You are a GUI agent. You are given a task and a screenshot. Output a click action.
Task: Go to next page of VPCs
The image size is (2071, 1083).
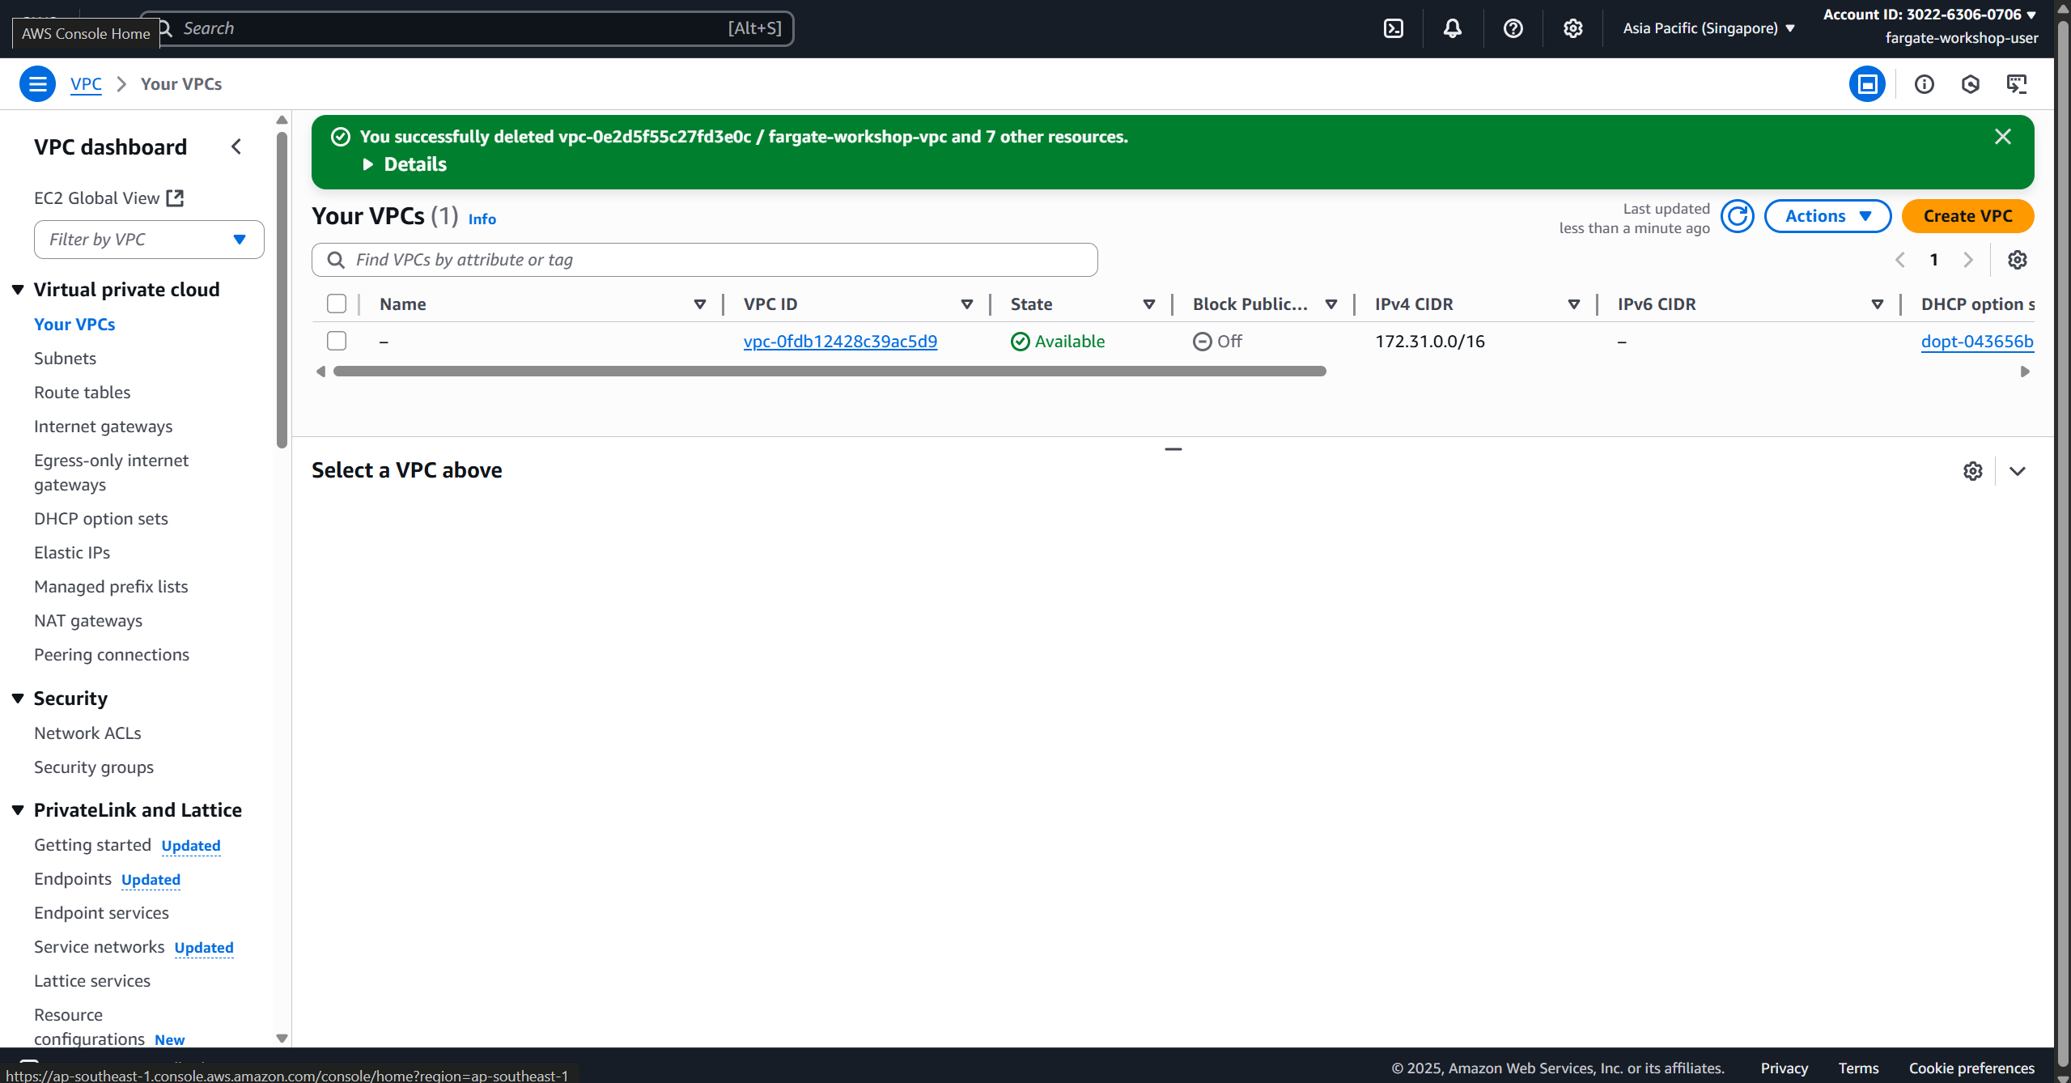[1968, 260]
